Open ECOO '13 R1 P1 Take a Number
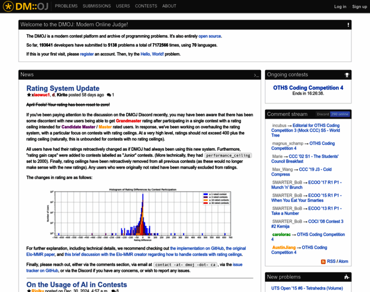370x292 pixels. point(307,211)
